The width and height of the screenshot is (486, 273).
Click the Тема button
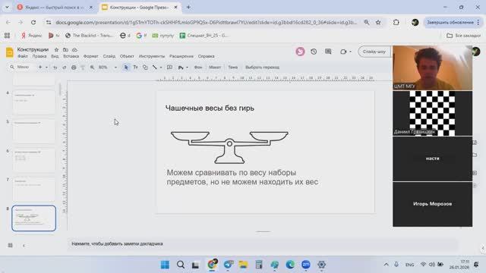tap(233, 67)
